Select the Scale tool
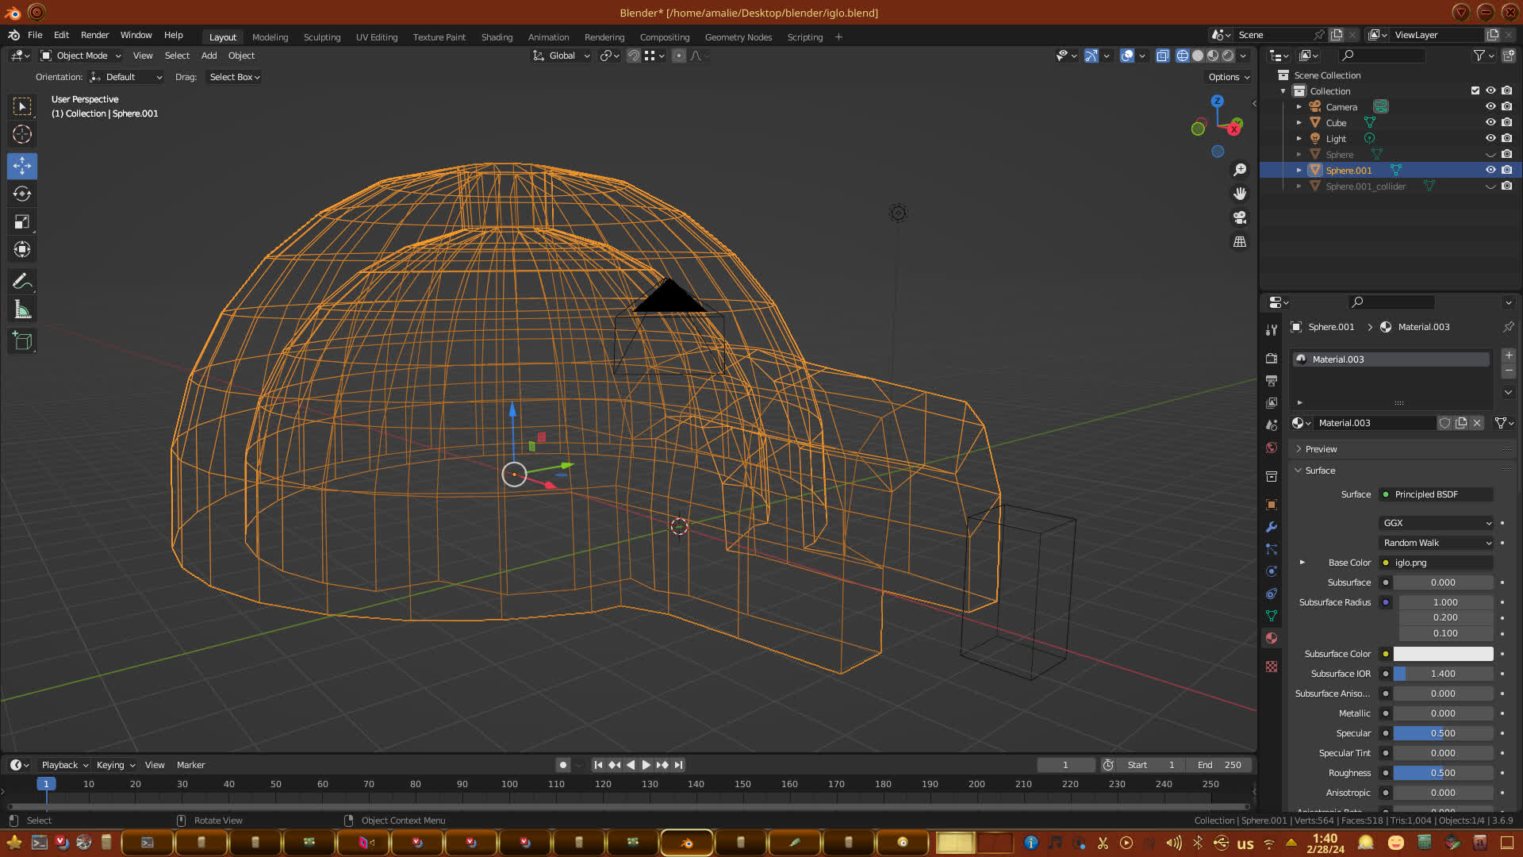Image resolution: width=1523 pixels, height=857 pixels. click(22, 222)
